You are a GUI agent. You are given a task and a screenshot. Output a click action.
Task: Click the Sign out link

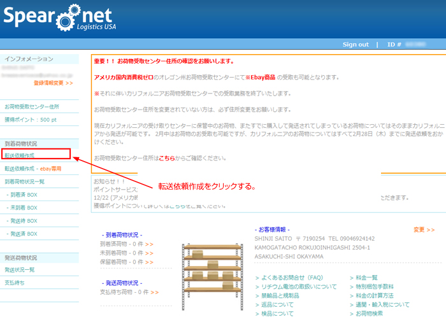[x=356, y=45]
